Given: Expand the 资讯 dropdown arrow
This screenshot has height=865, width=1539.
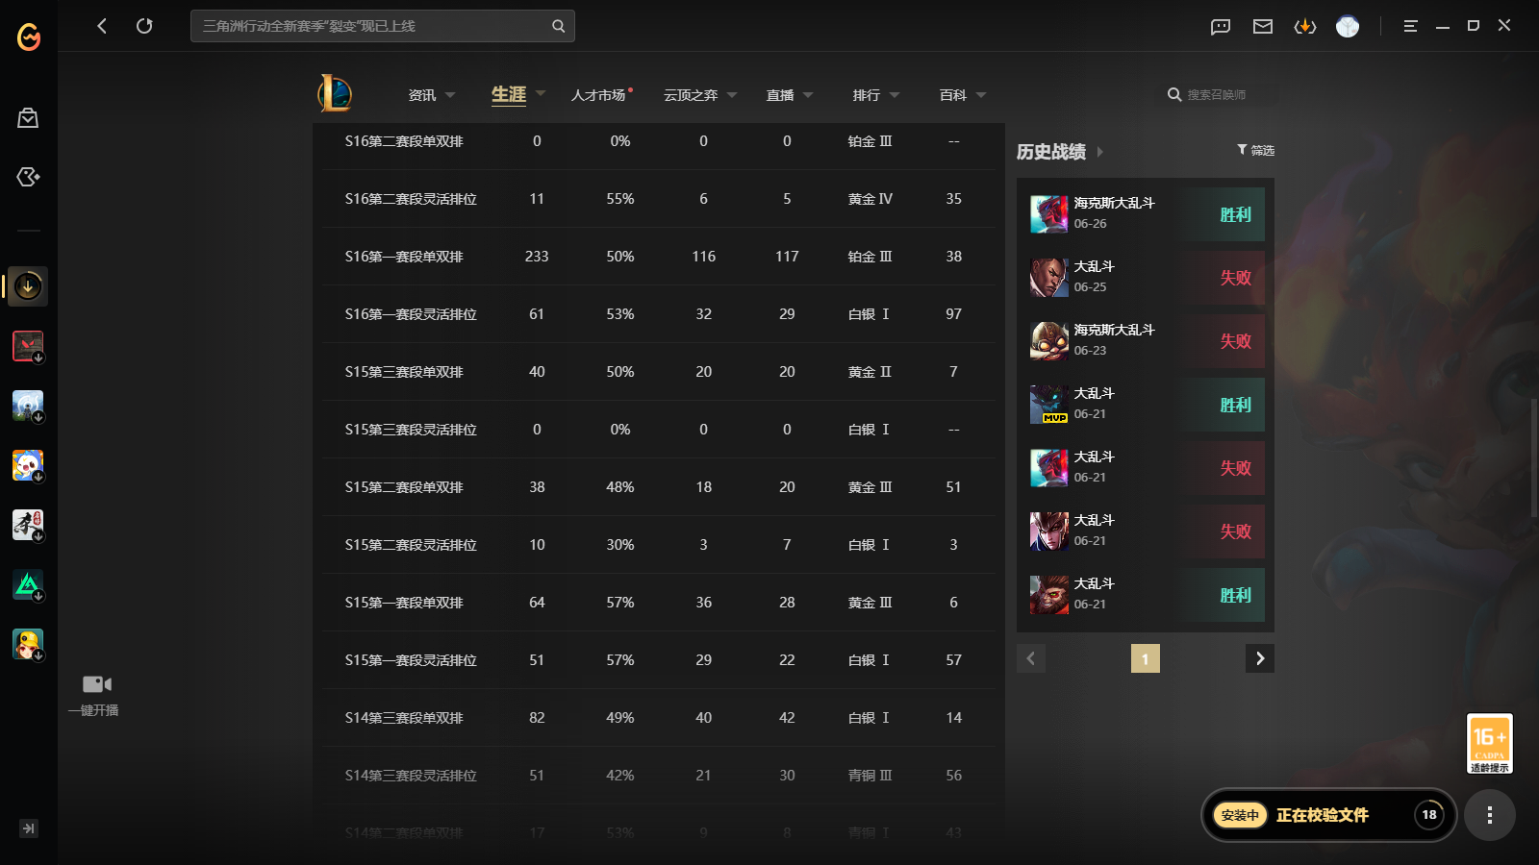Looking at the screenshot, I should [x=450, y=95].
